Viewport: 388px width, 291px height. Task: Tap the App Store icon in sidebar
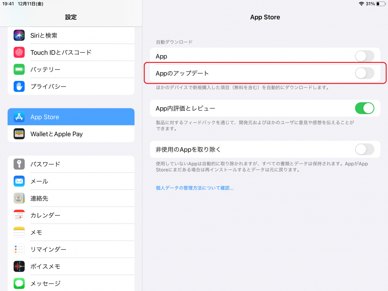click(19, 117)
